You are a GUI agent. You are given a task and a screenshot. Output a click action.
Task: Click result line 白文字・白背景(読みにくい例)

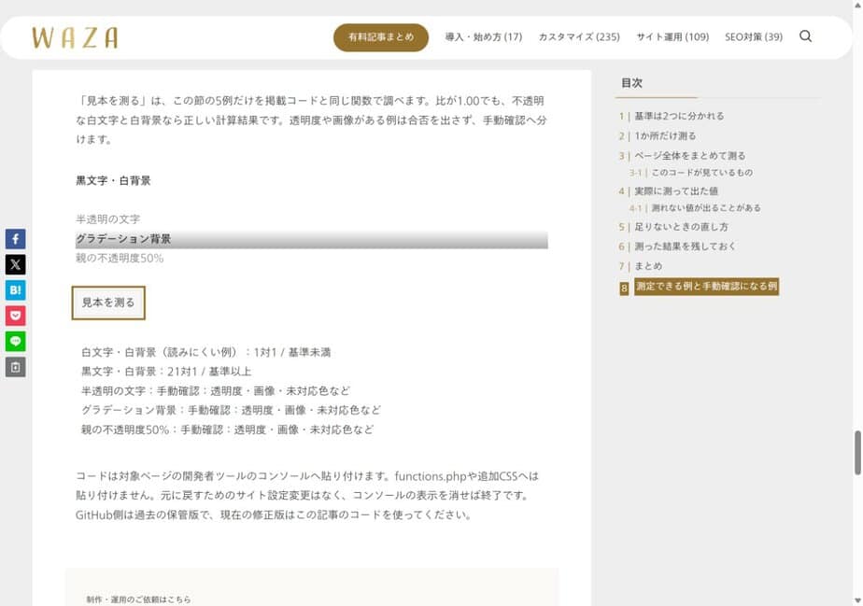click(x=205, y=352)
